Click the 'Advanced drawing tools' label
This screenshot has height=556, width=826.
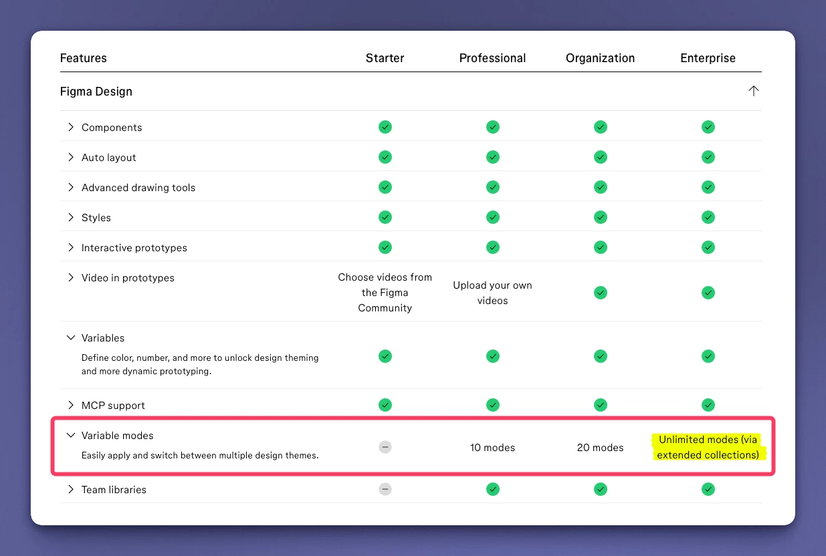pos(138,188)
